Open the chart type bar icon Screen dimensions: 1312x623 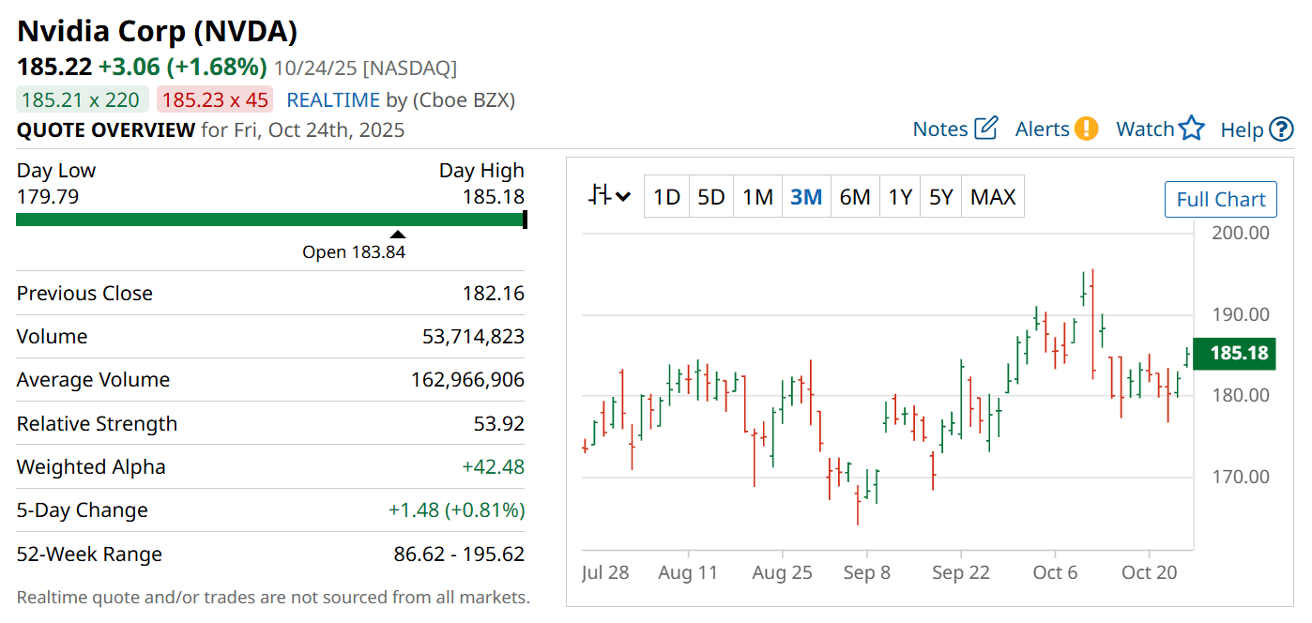pos(600,196)
